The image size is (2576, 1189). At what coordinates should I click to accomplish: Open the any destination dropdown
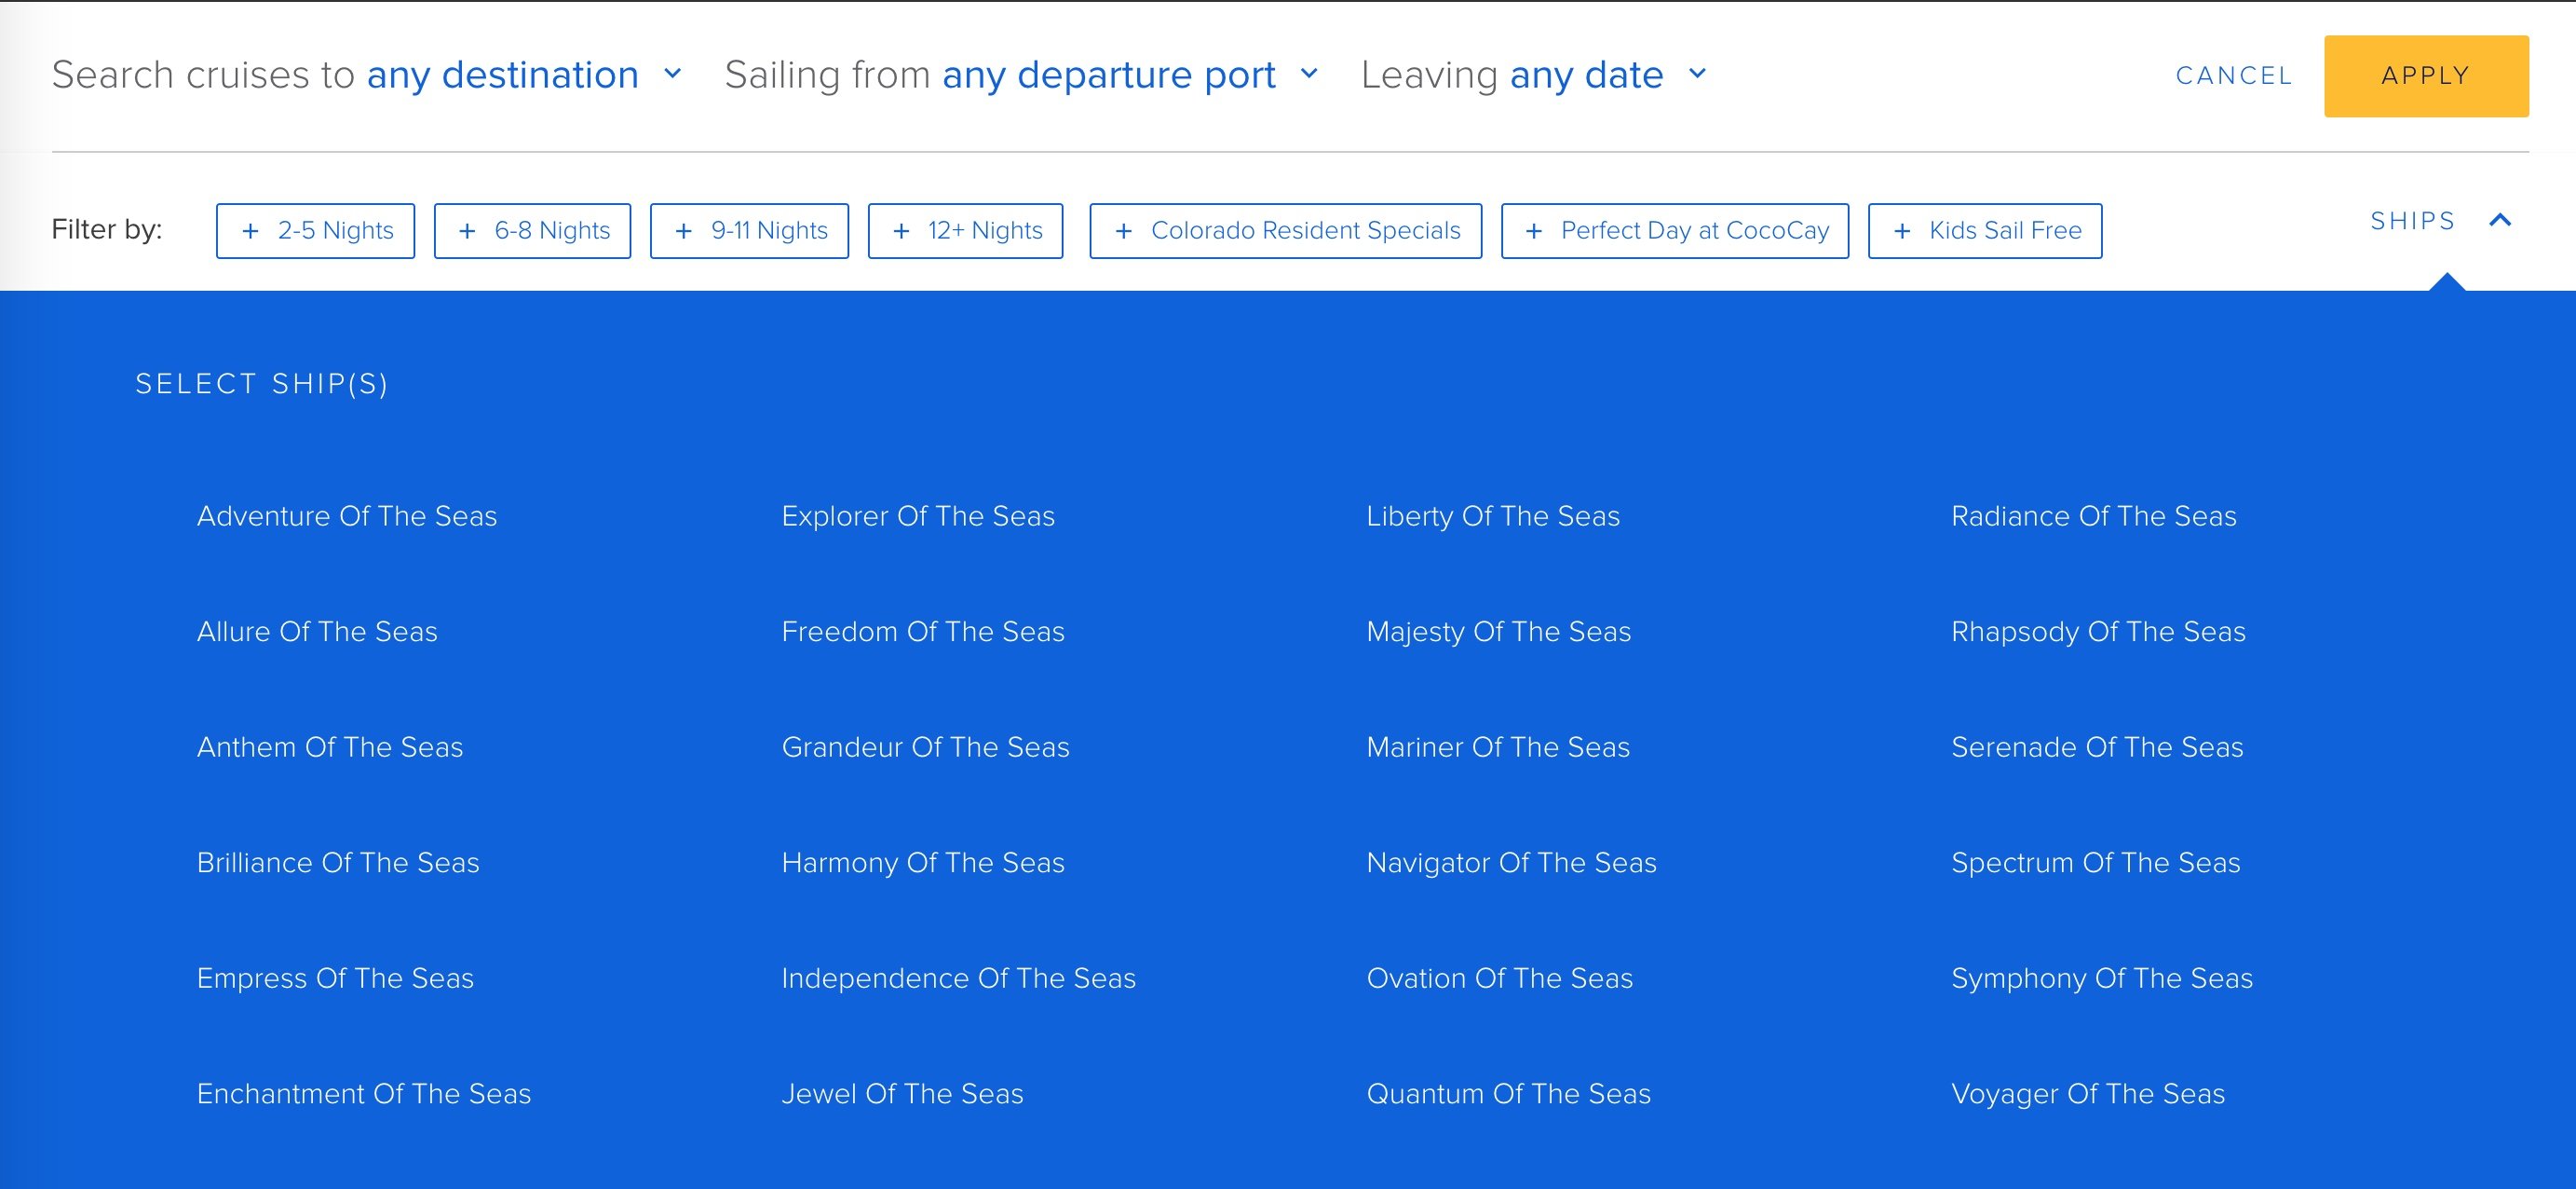point(524,75)
